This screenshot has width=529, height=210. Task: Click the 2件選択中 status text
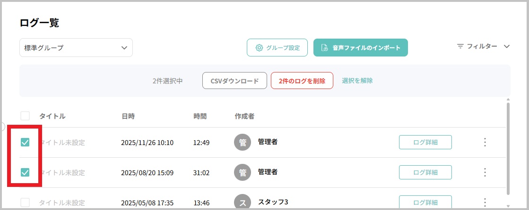click(x=167, y=81)
